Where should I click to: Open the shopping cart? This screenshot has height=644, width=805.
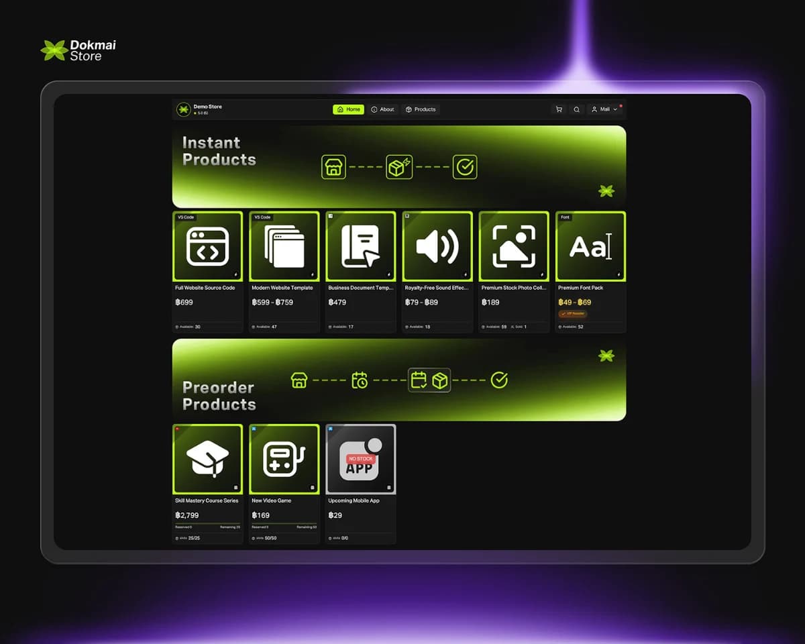[559, 109]
